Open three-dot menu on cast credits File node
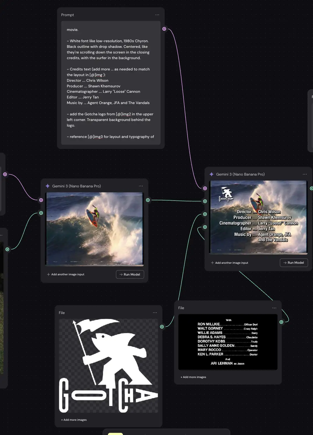The height and width of the screenshot is (435, 313). [x=274, y=308]
